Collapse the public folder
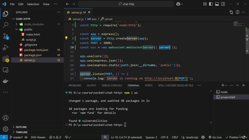This screenshot has width=249, height=140. click(37, 30)
